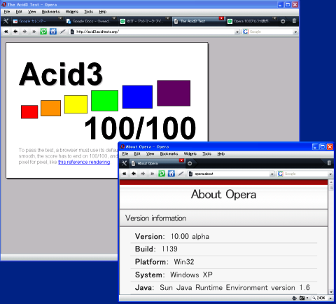Open new tab in Acid3 window
The image size is (336, 304).
pos(283,21)
